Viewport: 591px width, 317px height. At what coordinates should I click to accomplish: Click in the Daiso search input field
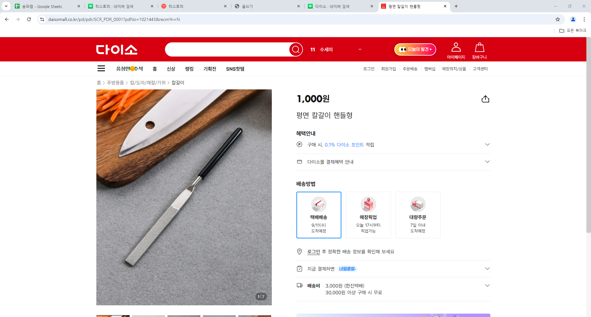click(227, 49)
